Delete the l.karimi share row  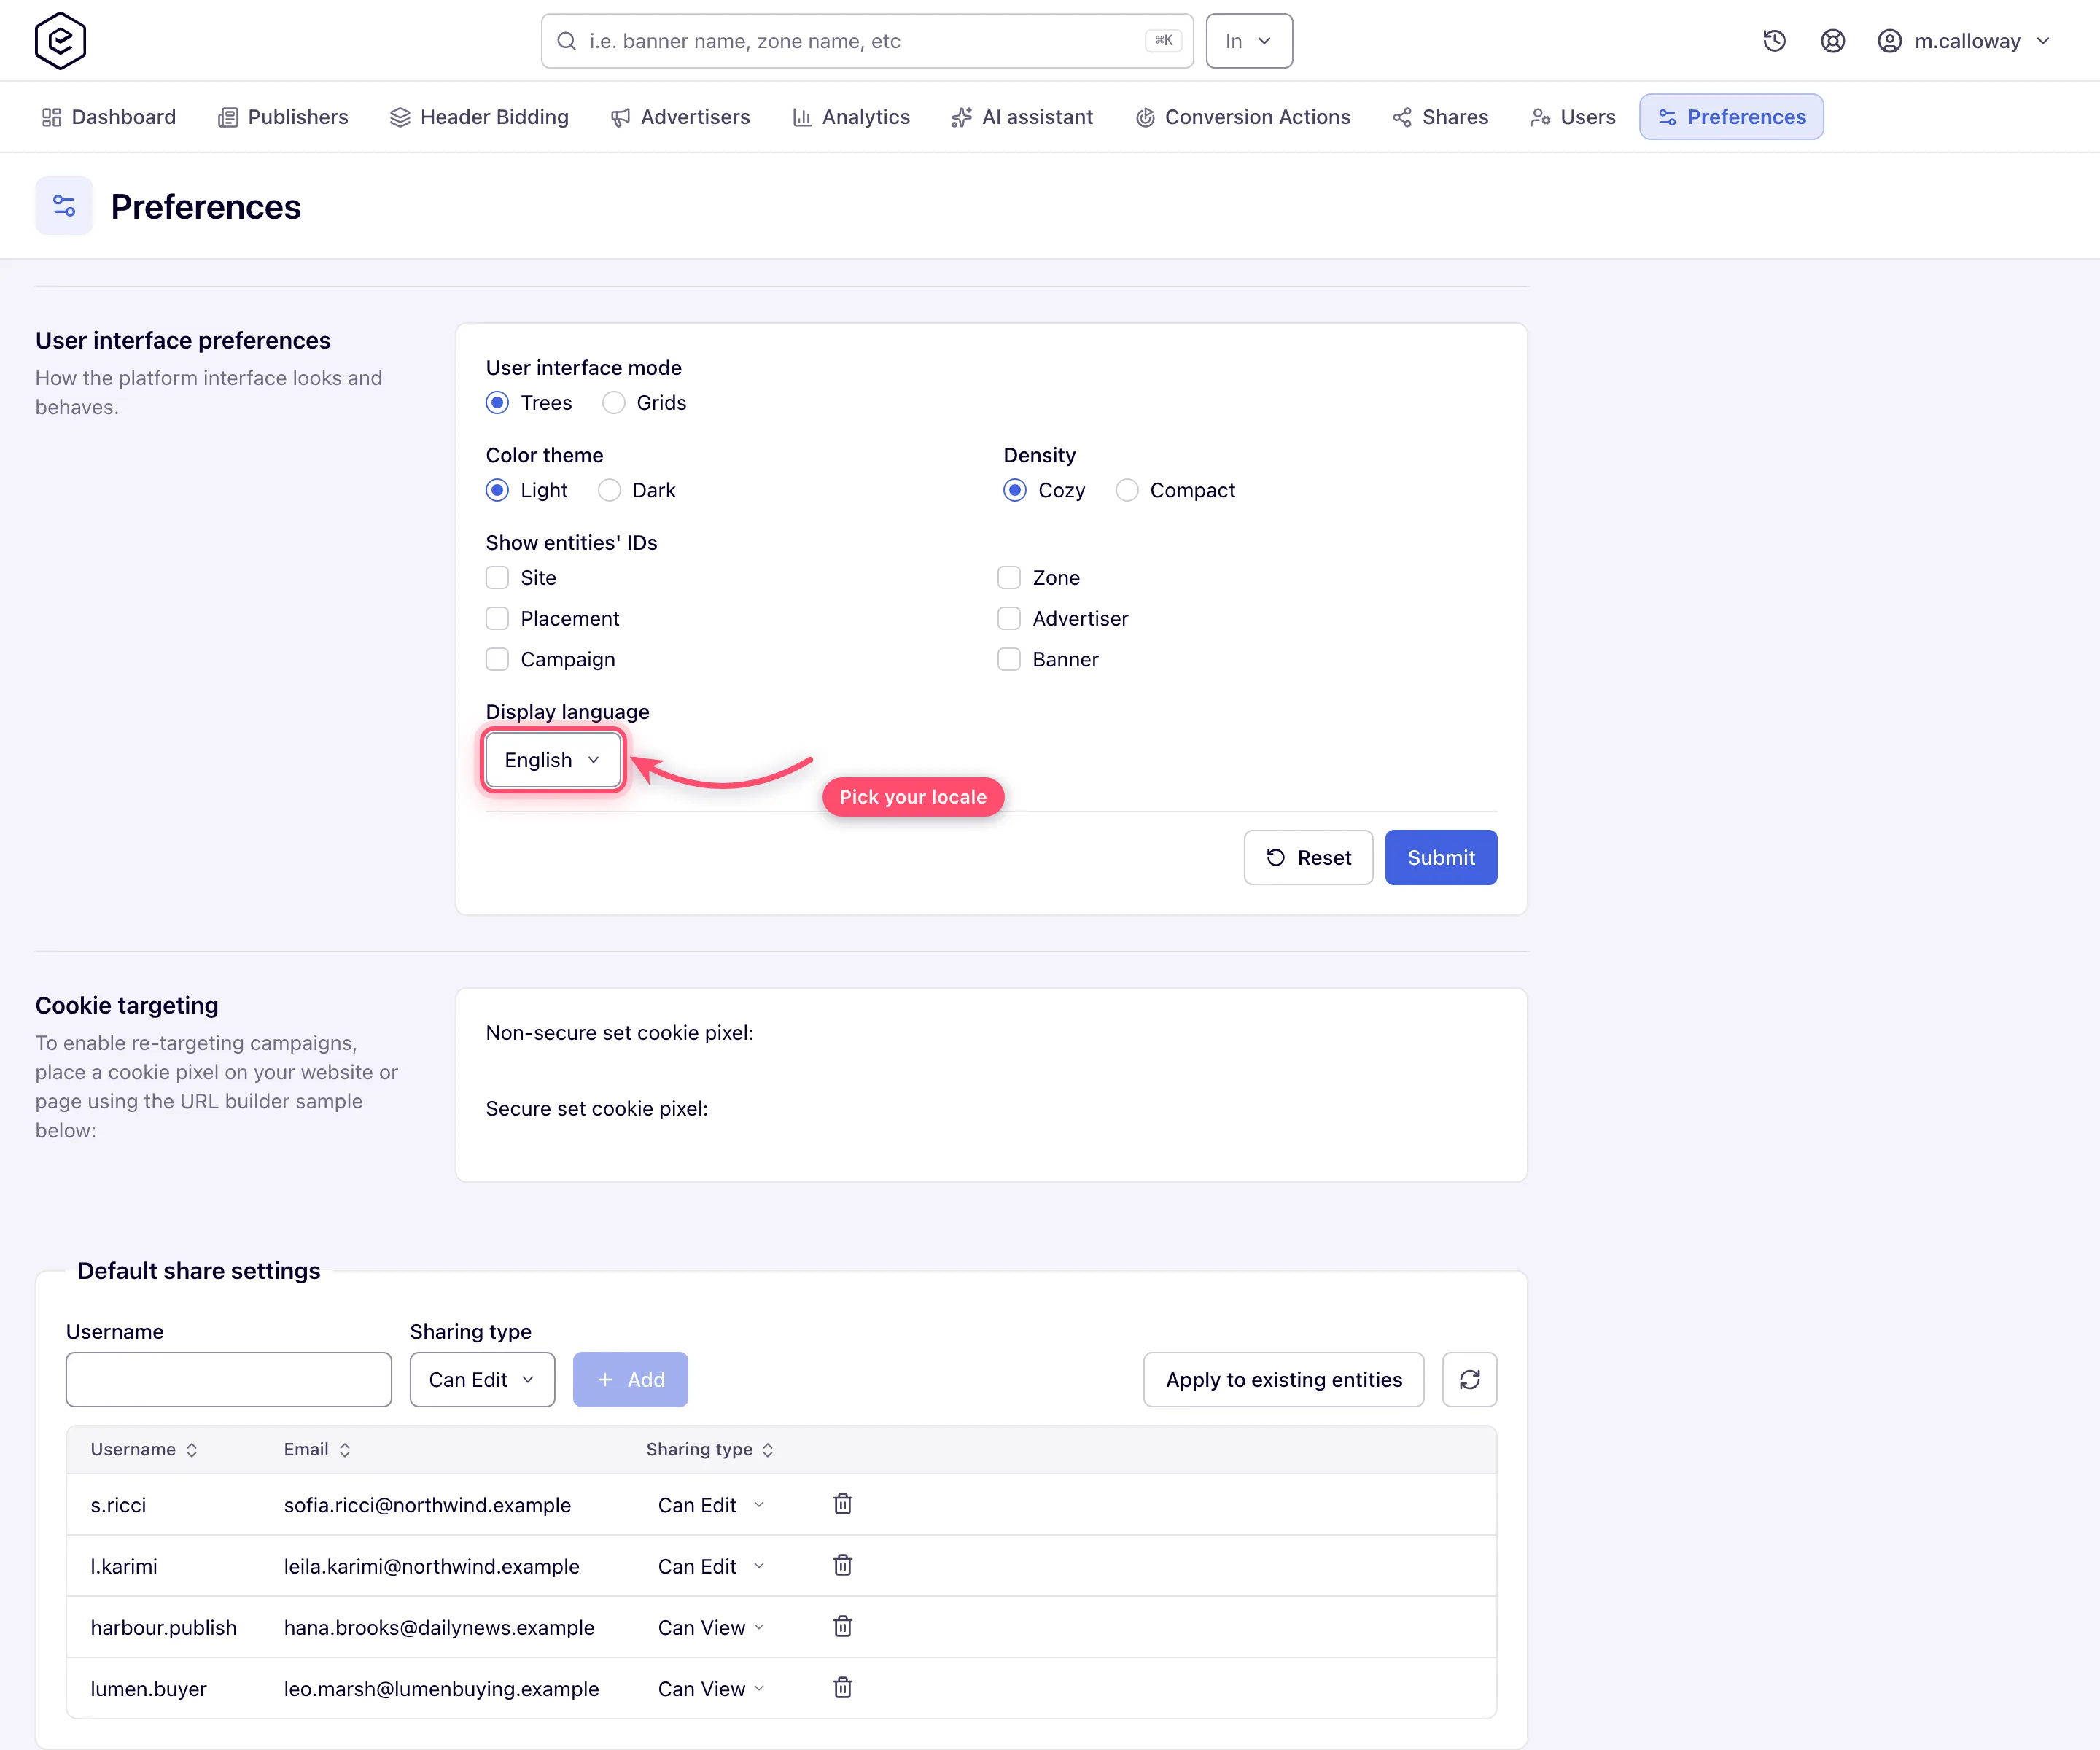pyautogui.click(x=843, y=1565)
